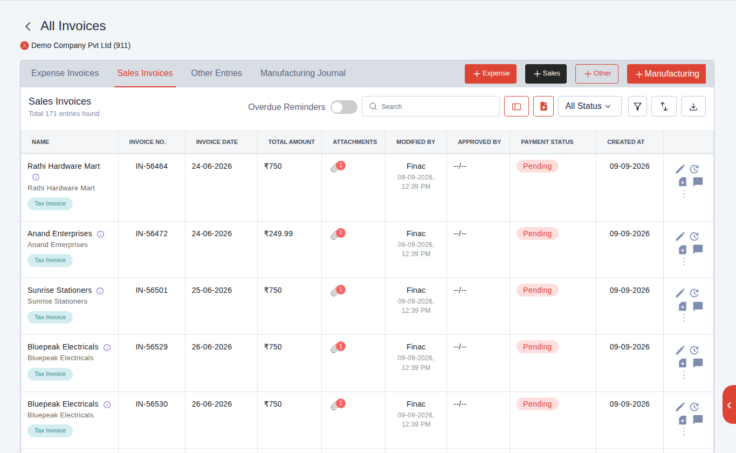736x453 pixels.
Task: Open the Other Entries tab
Action: (216, 73)
